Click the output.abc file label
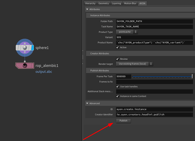The image size is (195, 141). point(44,72)
